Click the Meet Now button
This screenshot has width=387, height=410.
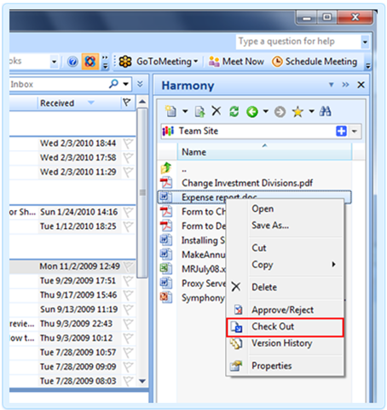click(236, 61)
